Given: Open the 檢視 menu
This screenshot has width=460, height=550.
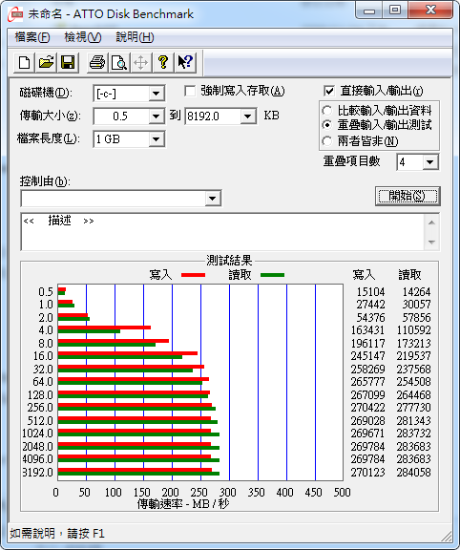Looking at the screenshot, I should coord(83,37).
